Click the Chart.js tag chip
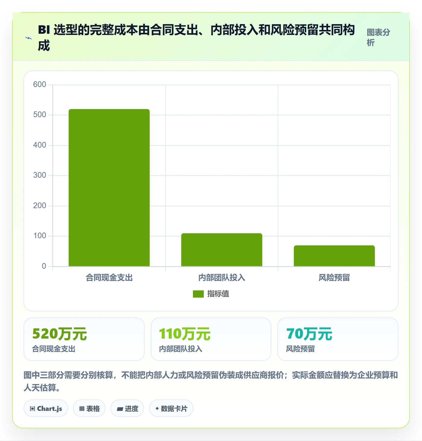422x441 pixels. (46, 408)
